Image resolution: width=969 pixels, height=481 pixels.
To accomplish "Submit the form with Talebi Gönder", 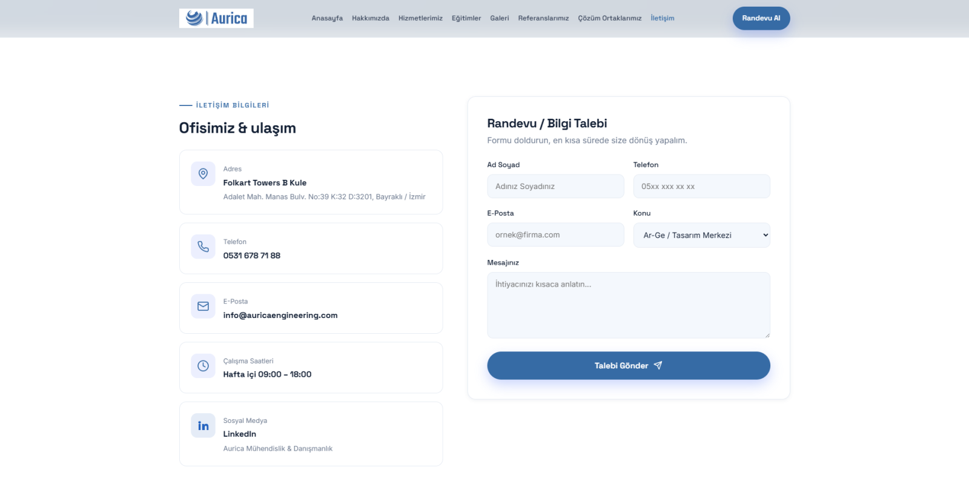I will click(x=629, y=365).
